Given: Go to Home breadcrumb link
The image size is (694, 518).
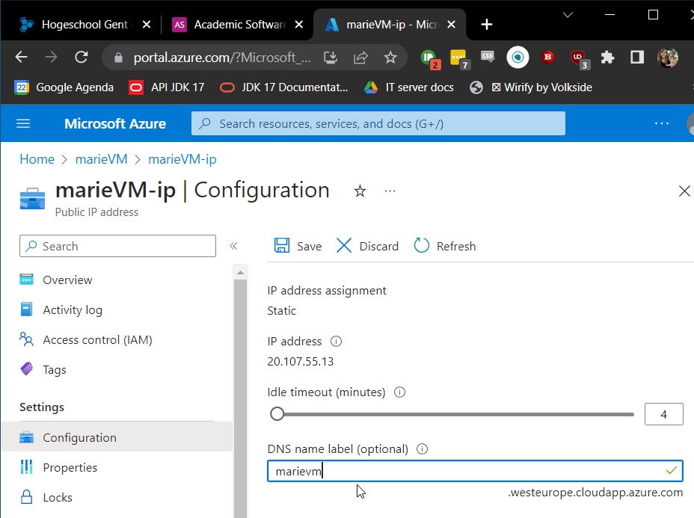Looking at the screenshot, I should (37, 159).
